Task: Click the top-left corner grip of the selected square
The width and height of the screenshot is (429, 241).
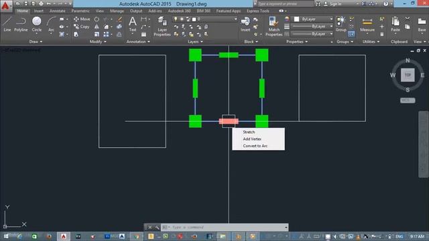Action: coord(195,55)
